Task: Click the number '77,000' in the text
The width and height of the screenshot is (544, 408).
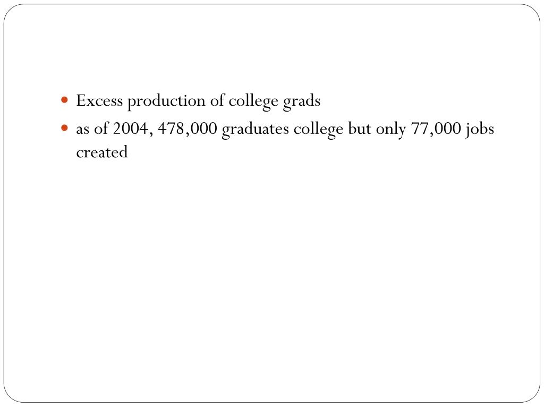Action: [x=436, y=130]
